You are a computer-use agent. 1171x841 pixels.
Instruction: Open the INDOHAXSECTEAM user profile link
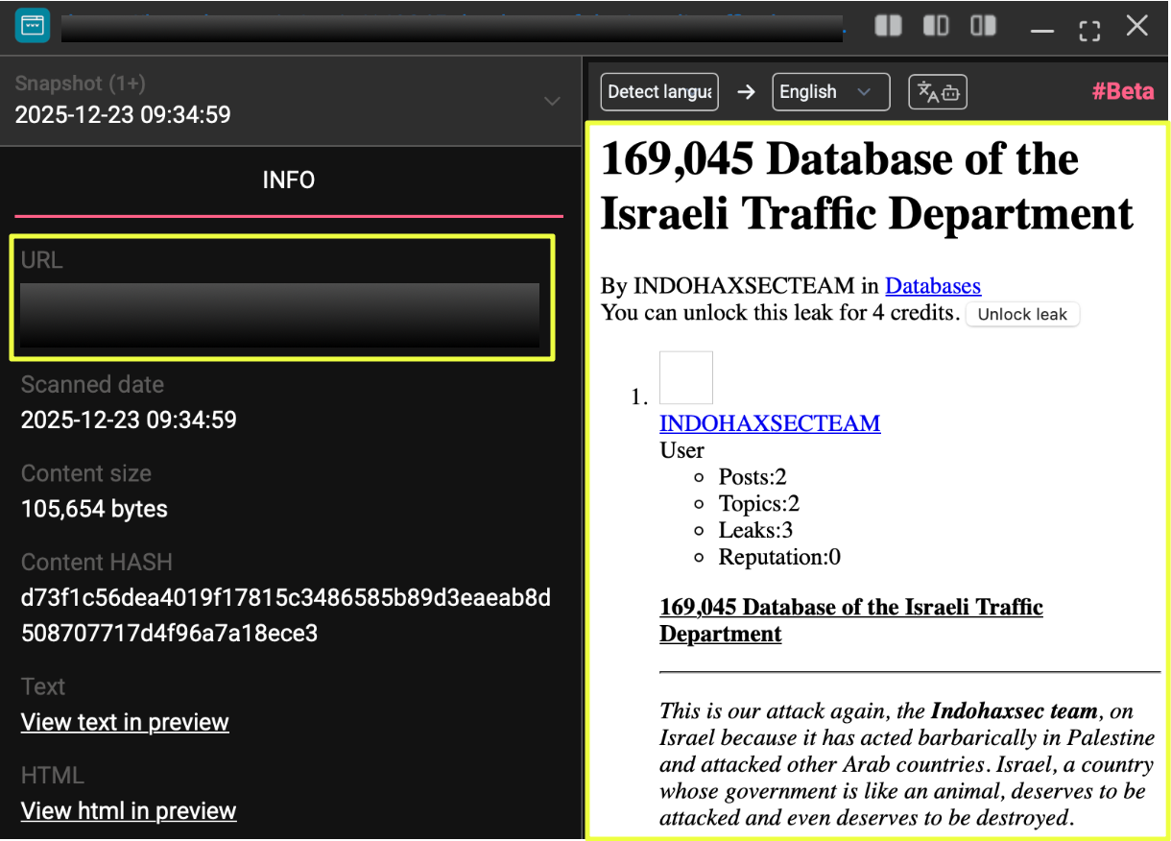[x=770, y=423]
